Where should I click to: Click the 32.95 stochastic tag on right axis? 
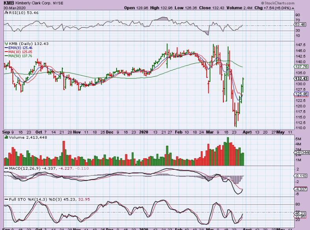click(300, 217)
